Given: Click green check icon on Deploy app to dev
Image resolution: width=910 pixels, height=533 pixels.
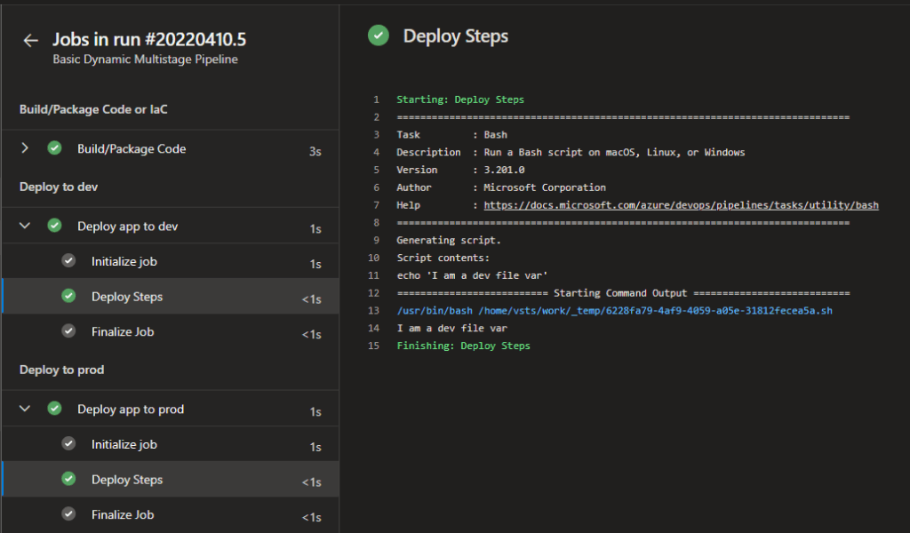Looking at the screenshot, I should 54,227.
